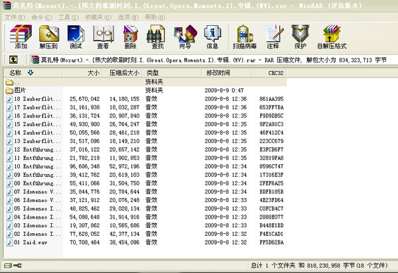Click the Find (查找) binoculars icon
Screen dimensions: 398x273
pyautogui.click(x=157, y=36)
